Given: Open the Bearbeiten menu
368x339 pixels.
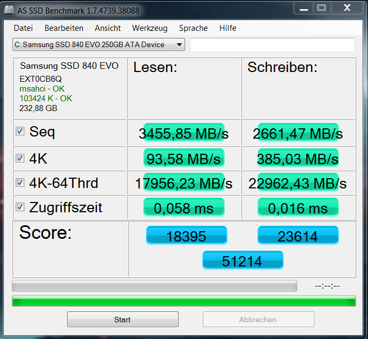Looking at the screenshot, I should click(x=64, y=28).
